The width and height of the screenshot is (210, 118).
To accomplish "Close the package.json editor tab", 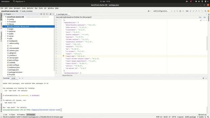I will (69, 14).
